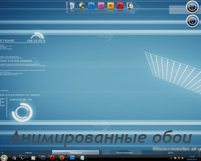Image resolution: width=201 pixels, height=161 pixels.
Task: Launch Windows Media Player from taskbar
Action: coord(33,158)
